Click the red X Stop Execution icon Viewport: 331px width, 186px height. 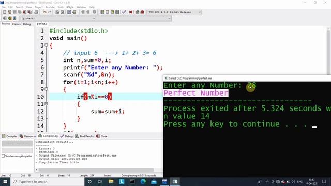130,12
